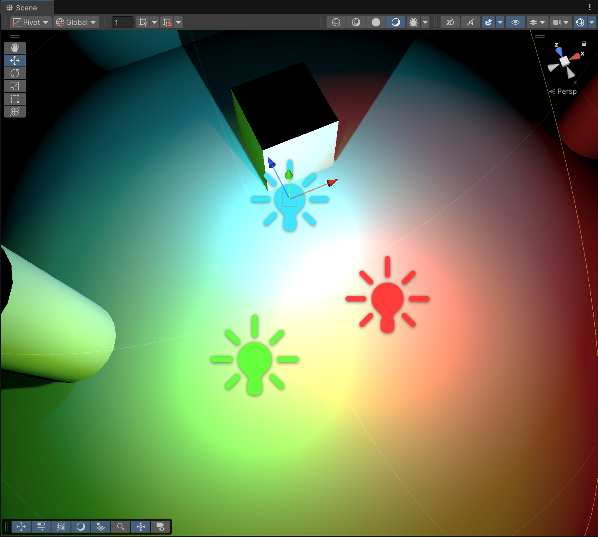
Task: Toggle Draw Modes overlay in bottom bar
Action: [81, 527]
